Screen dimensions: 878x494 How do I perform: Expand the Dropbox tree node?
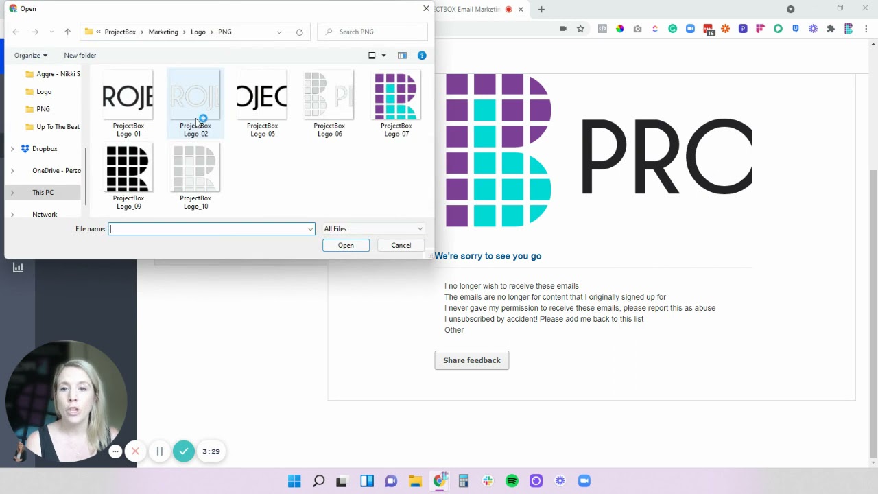coord(12,149)
